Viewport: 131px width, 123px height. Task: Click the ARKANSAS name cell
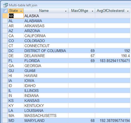click(46, 26)
